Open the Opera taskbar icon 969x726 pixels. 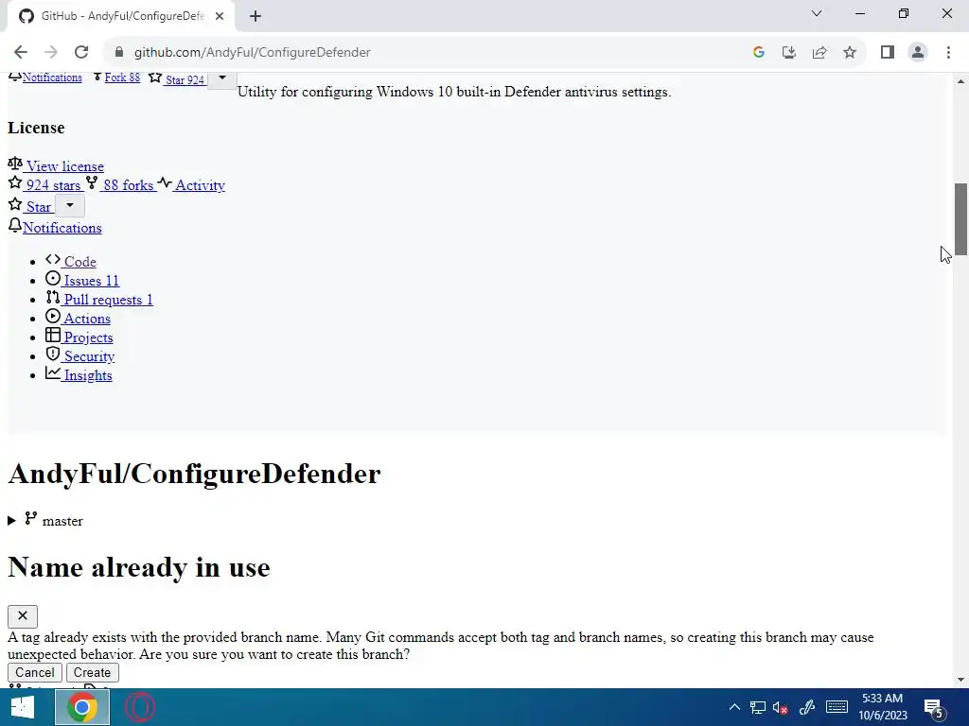[x=140, y=707]
